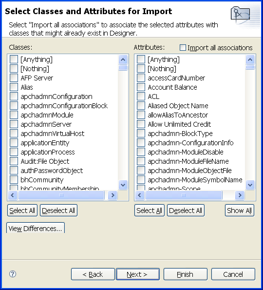This screenshot has width=263, height=290.
Task: Check authPasswordObject class checkbox
Action: click(14, 170)
